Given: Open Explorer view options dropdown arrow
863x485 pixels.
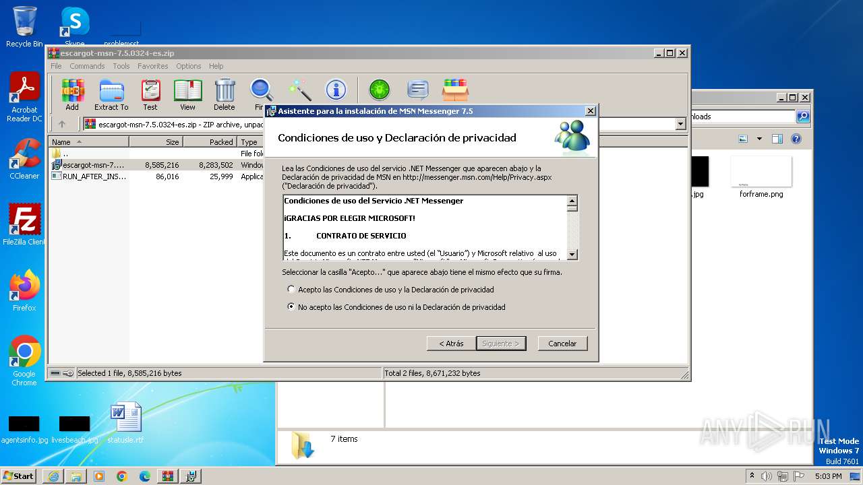Looking at the screenshot, I should click(759, 139).
